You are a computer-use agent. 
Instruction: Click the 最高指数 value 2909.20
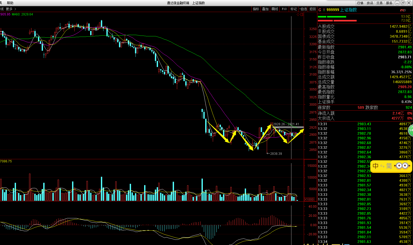(x=405, y=87)
